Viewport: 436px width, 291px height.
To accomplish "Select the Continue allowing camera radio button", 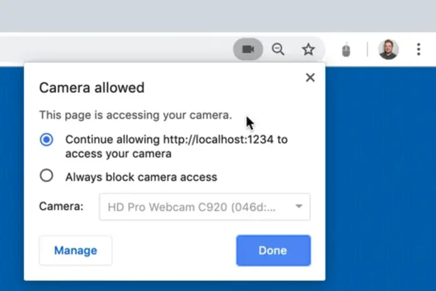I will point(46,139).
